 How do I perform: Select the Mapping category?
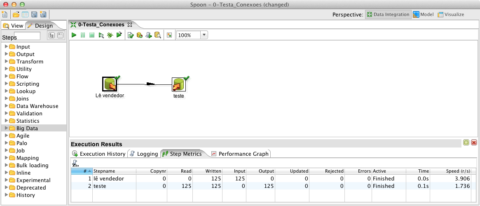pos(28,158)
